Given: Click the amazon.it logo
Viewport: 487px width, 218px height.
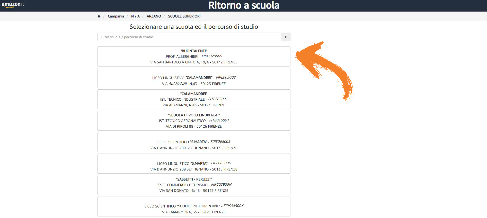Looking at the screenshot, I should (x=13, y=5).
